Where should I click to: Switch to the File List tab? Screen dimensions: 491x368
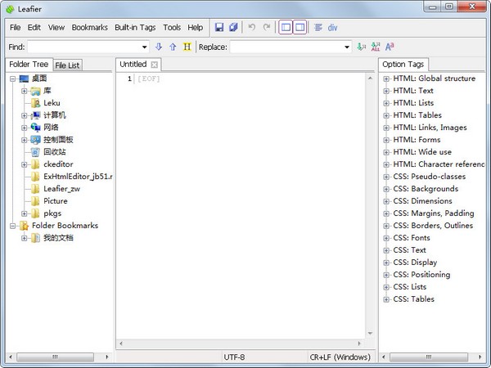click(67, 65)
